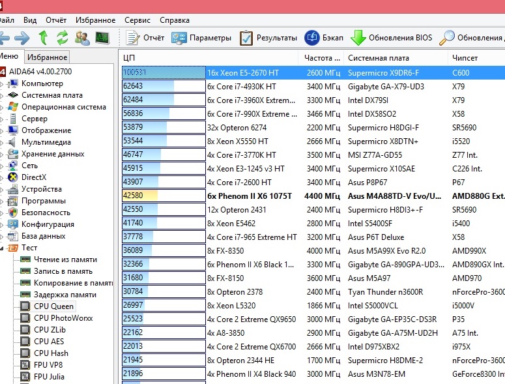Click Обновления BIOS in toolbar

pyautogui.click(x=391, y=38)
